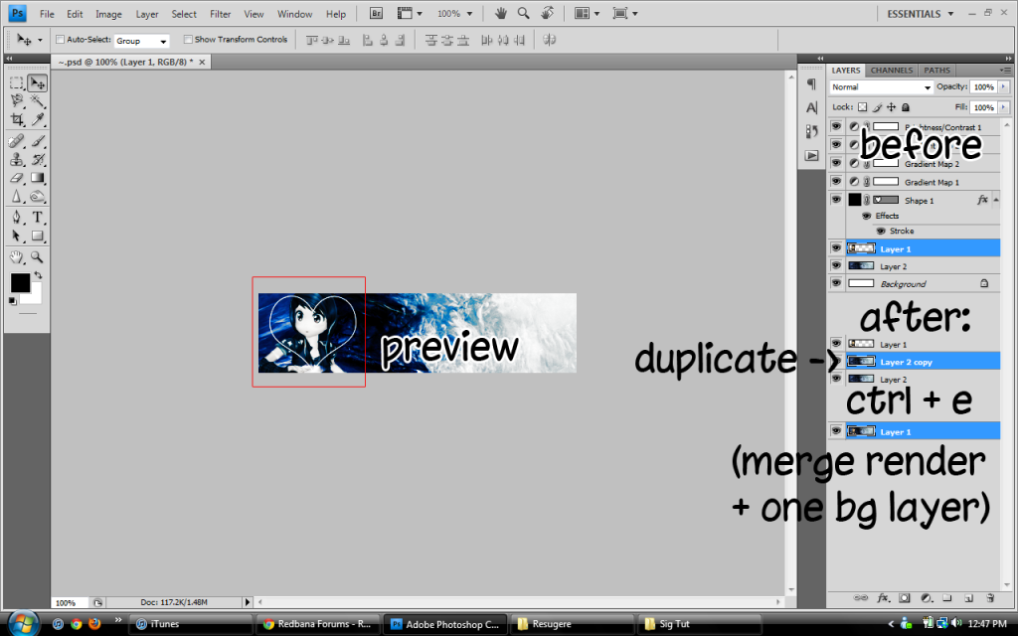Click the foreground color swatch
The image size is (1018, 636).
20,283
